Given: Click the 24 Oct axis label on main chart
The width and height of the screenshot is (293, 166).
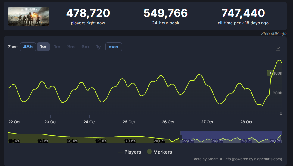Looking at the screenshot, I should [x=90, y=122].
